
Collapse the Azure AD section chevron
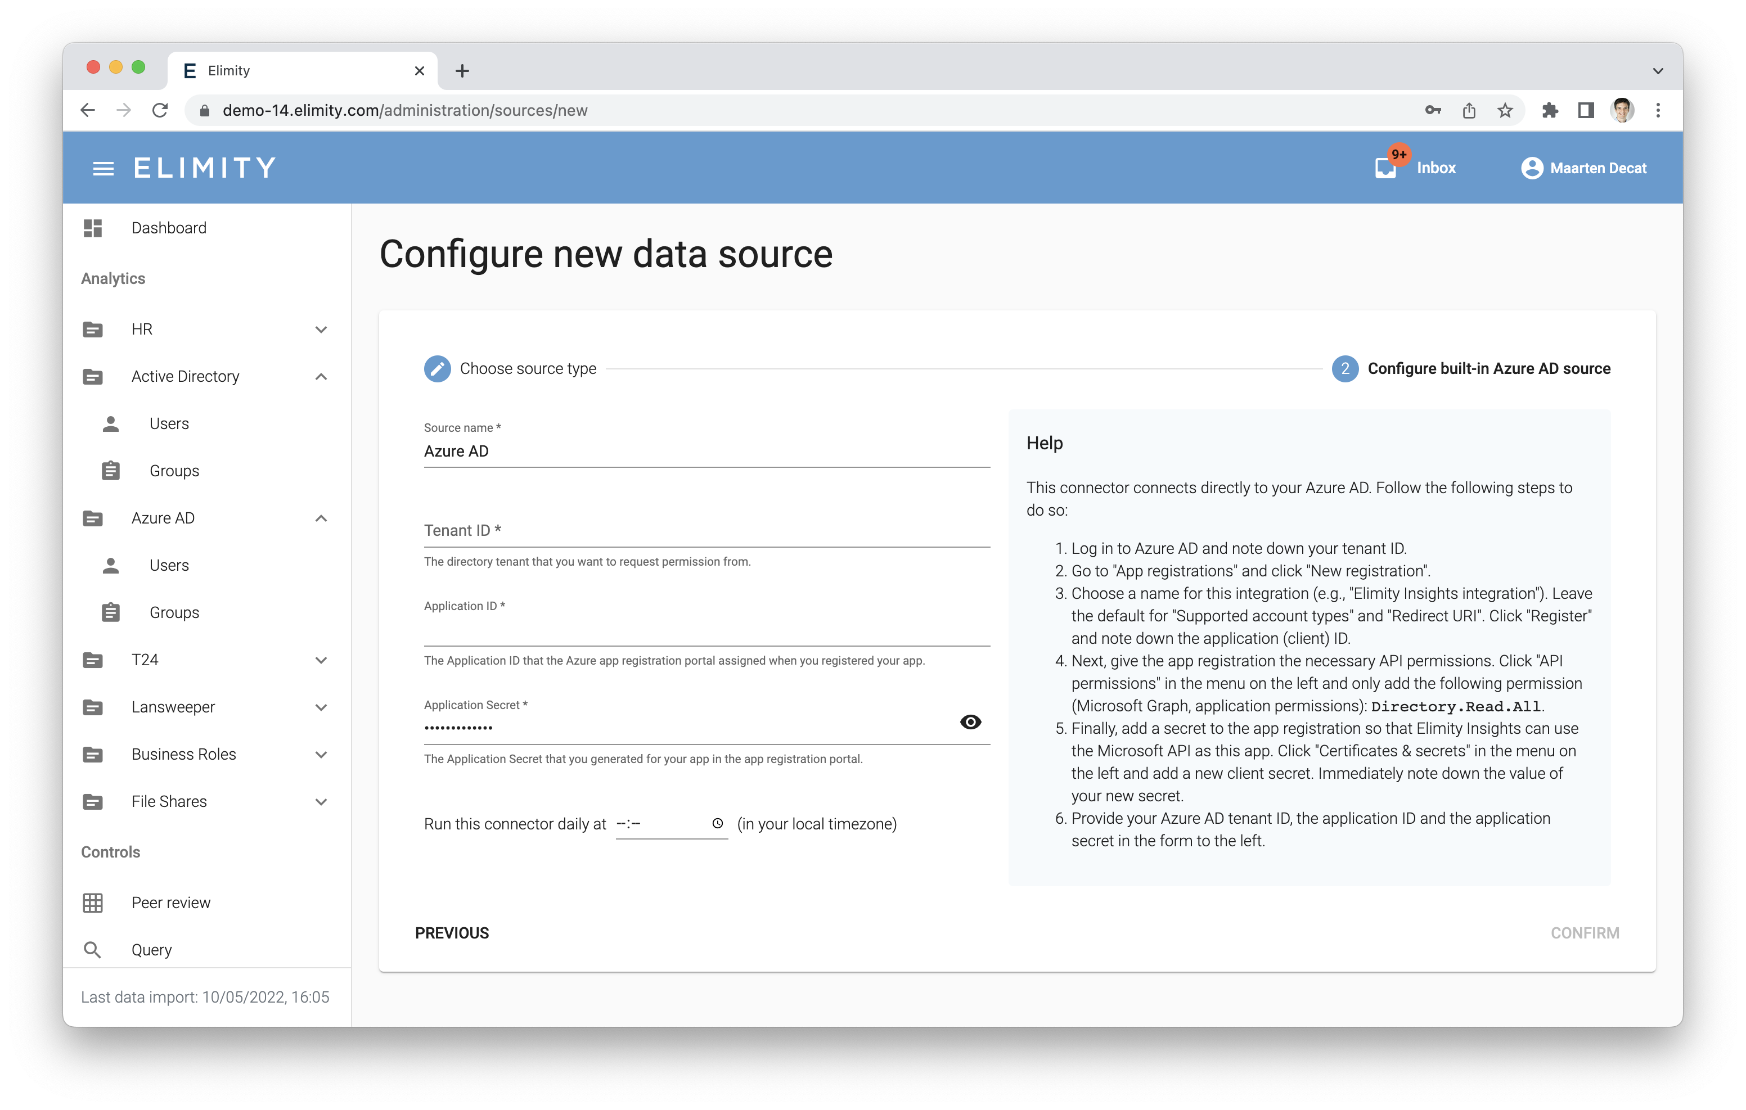click(321, 518)
